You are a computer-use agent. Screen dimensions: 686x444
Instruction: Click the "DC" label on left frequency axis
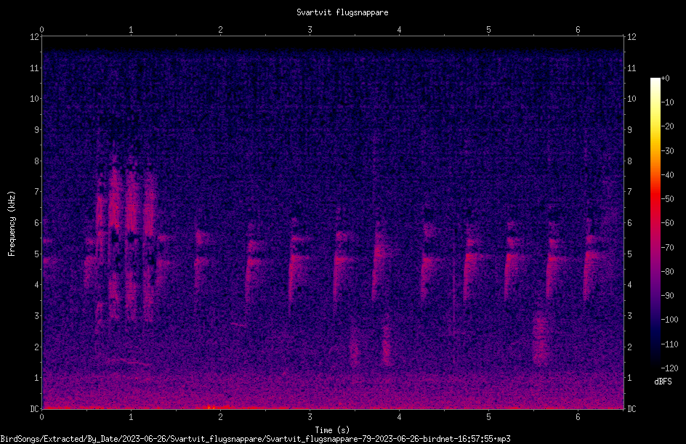(35, 409)
